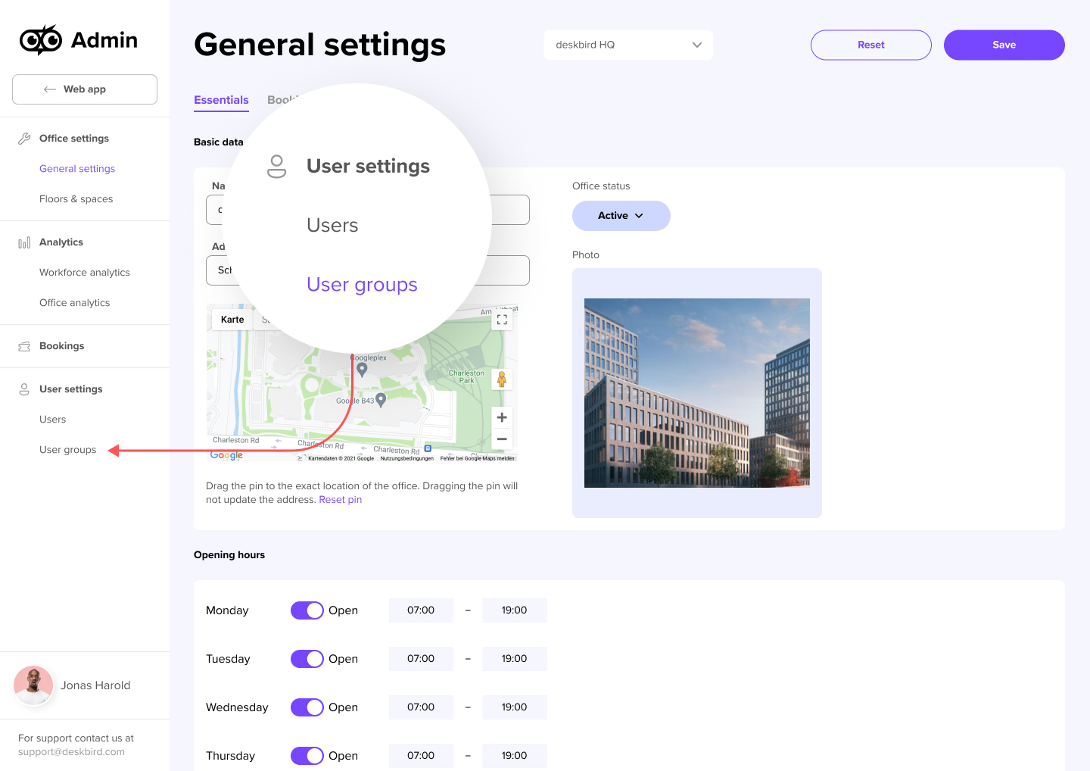Click Jonas Harold's user name
Screen dimensions: 1090x771
[x=95, y=685]
